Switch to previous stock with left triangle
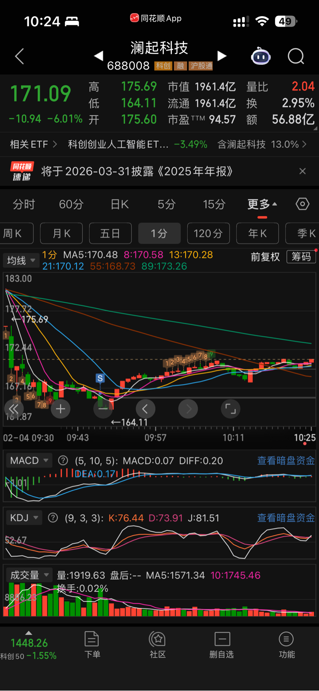The image size is (319, 691). coord(98,56)
